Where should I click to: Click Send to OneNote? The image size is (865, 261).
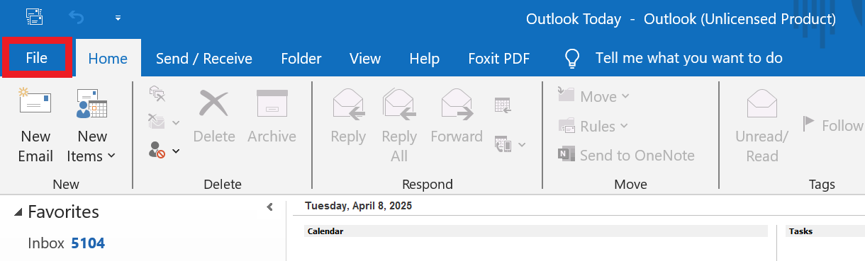(627, 155)
